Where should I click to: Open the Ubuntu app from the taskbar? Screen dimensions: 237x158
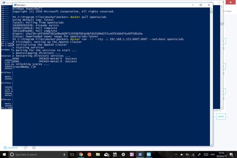[x=89, y=154]
